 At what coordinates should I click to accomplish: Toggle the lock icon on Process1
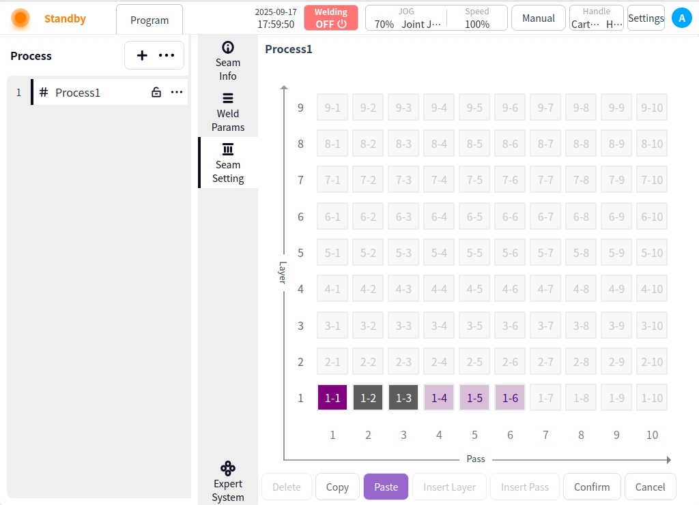point(156,93)
